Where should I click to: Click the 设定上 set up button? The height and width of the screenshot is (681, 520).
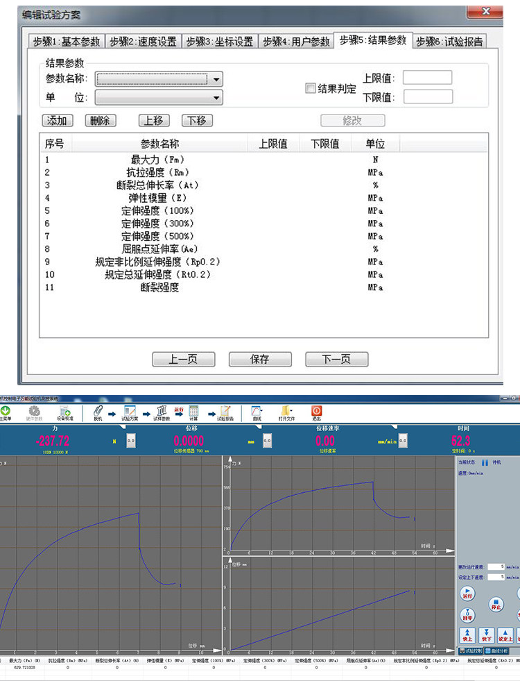tap(505, 635)
